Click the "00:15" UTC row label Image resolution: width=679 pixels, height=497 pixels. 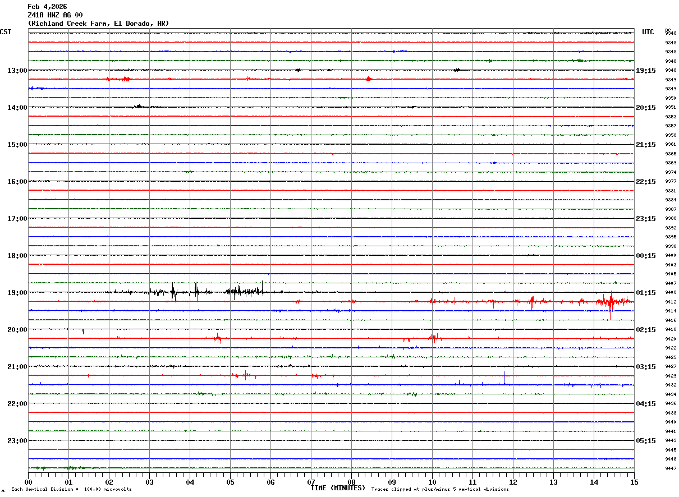tap(646, 256)
